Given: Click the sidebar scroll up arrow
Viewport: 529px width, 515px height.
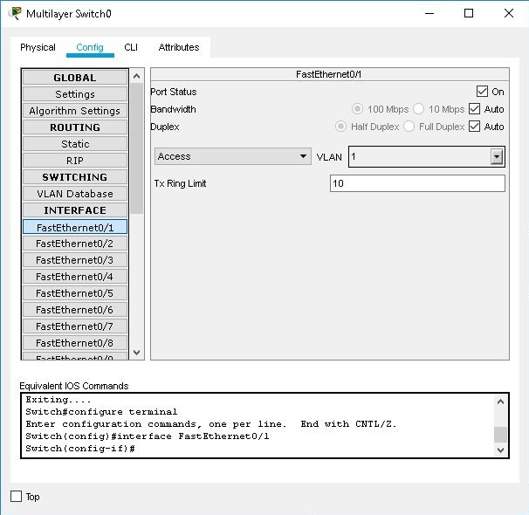Looking at the screenshot, I should 137,76.
